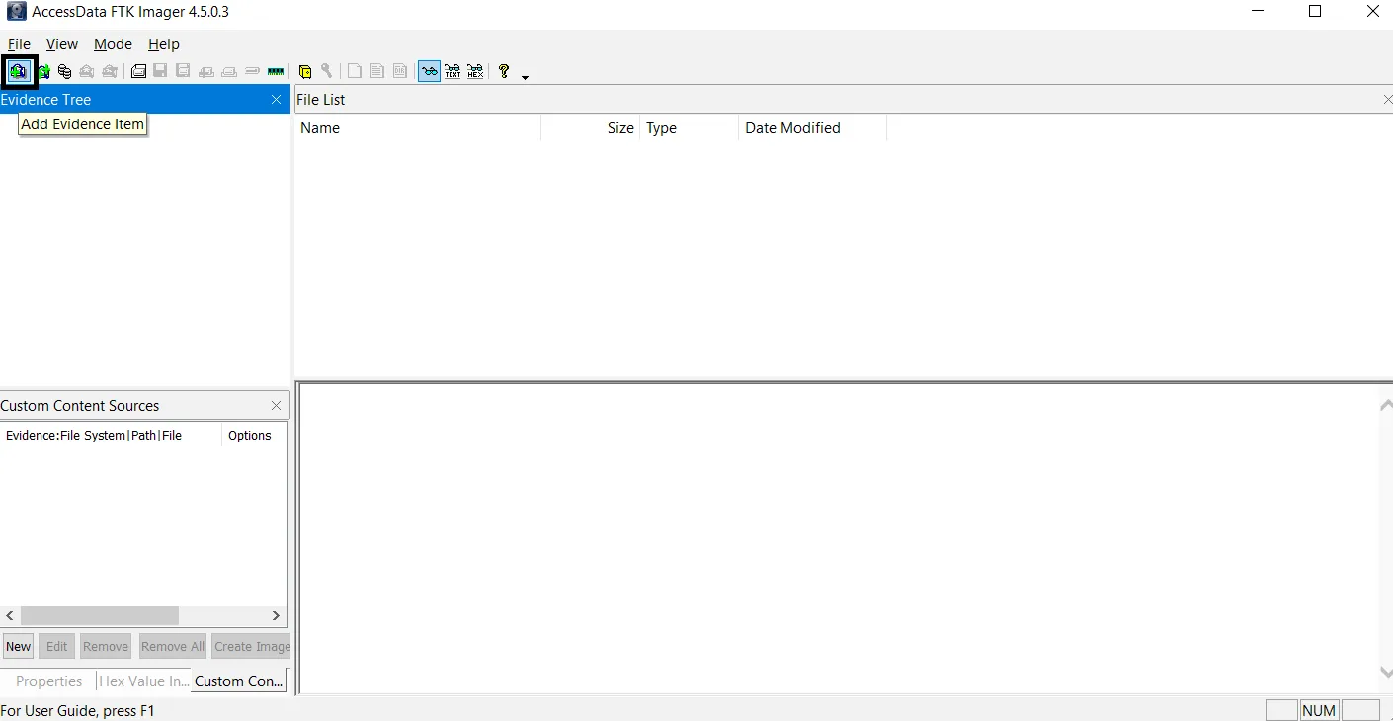The width and height of the screenshot is (1393, 721).
Task: Click the horizontal scrollbar thumb in Custom Content
Action: coord(100,616)
